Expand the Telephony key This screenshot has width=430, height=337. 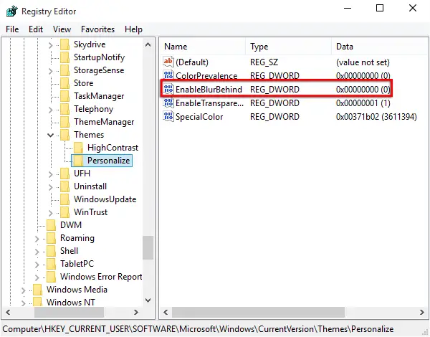click(x=50, y=110)
